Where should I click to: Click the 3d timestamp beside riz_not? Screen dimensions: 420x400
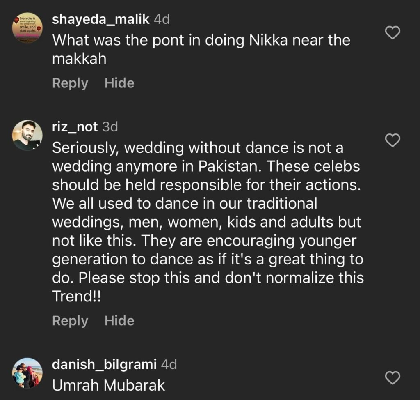click(x=110, y=127)
